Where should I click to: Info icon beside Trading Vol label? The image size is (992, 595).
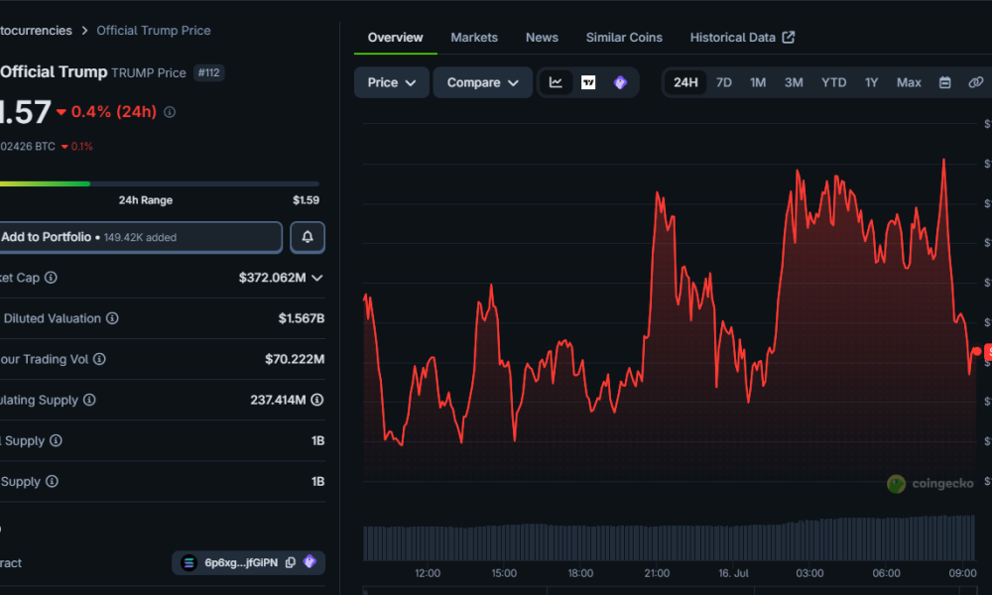(x=99, y=359)
